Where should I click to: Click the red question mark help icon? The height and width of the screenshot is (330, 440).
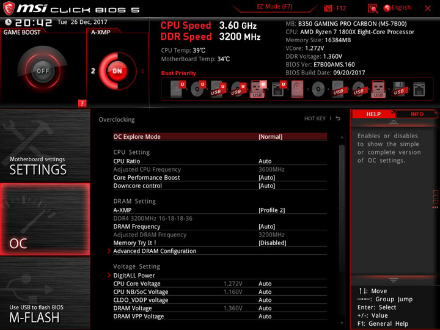(x=82, y=103)
